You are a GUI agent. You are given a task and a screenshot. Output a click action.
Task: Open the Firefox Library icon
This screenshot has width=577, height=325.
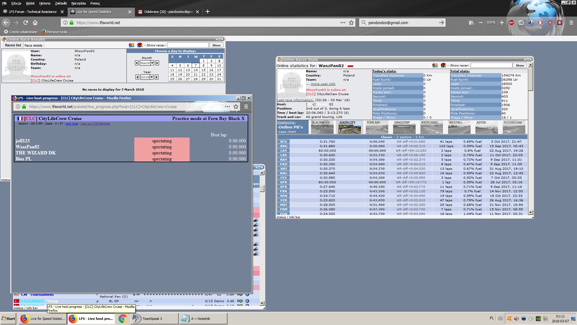tap(471, 23)
